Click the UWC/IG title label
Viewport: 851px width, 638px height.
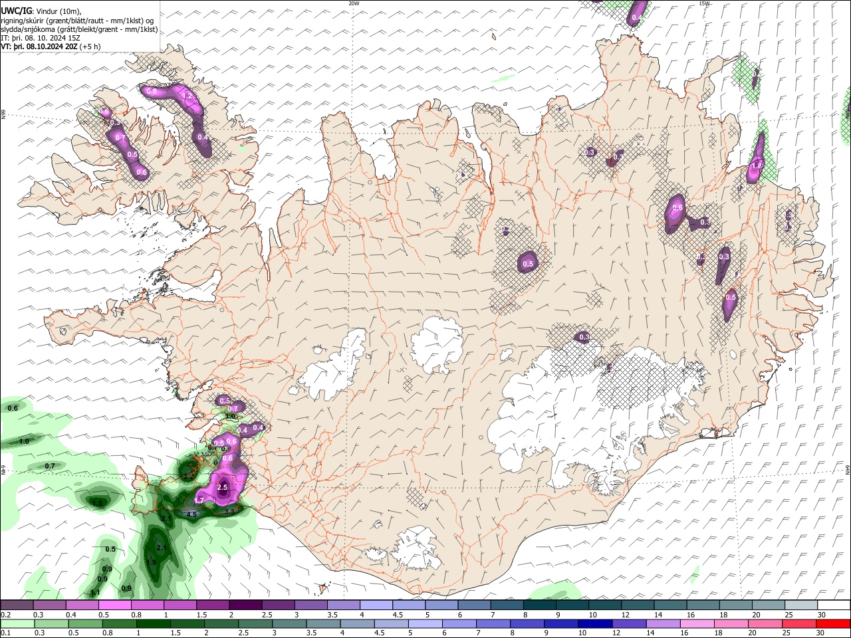click(x=15, y=10)
